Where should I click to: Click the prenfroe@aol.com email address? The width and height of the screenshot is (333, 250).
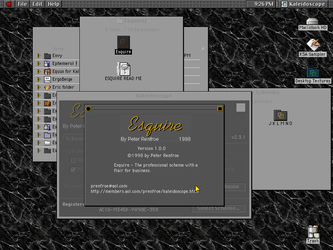click(109, 186)
